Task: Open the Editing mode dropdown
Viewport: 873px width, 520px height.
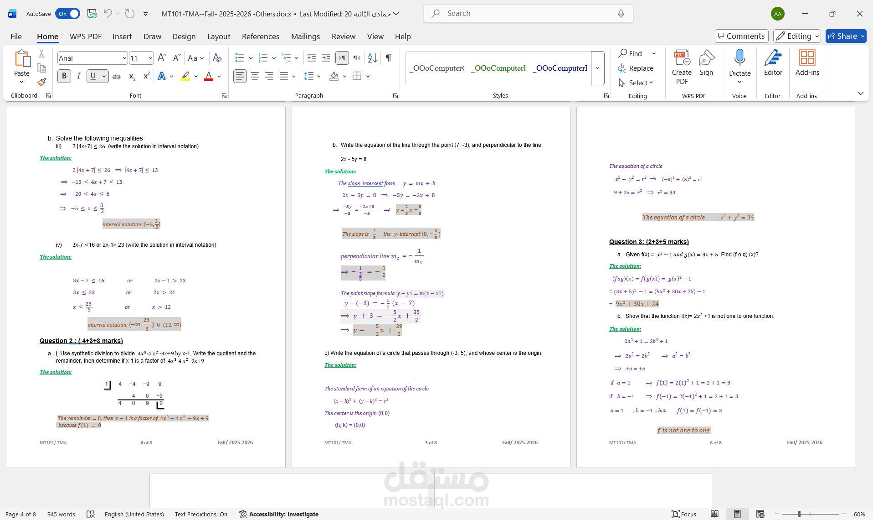Action: click(797, 36)
